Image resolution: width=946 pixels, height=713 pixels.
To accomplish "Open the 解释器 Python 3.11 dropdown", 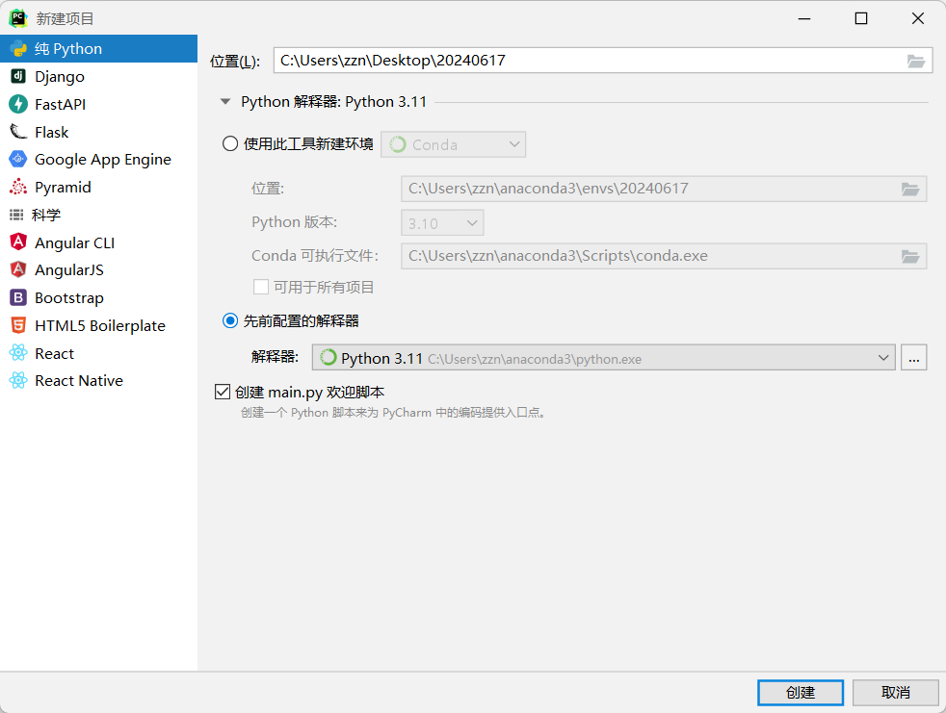I will (x=603, y=357).
